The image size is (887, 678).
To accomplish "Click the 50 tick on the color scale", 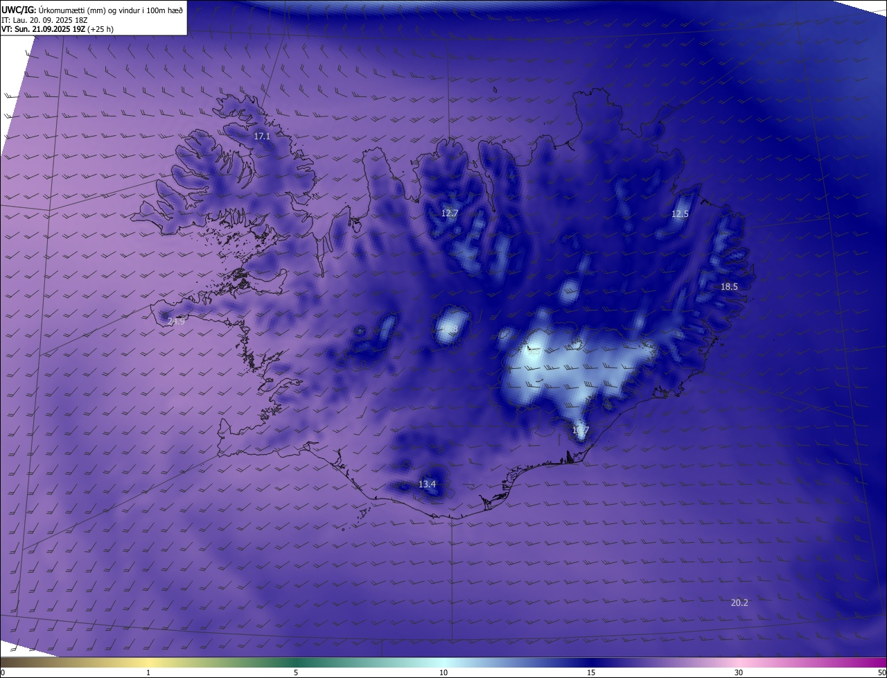I will (881, 672).
